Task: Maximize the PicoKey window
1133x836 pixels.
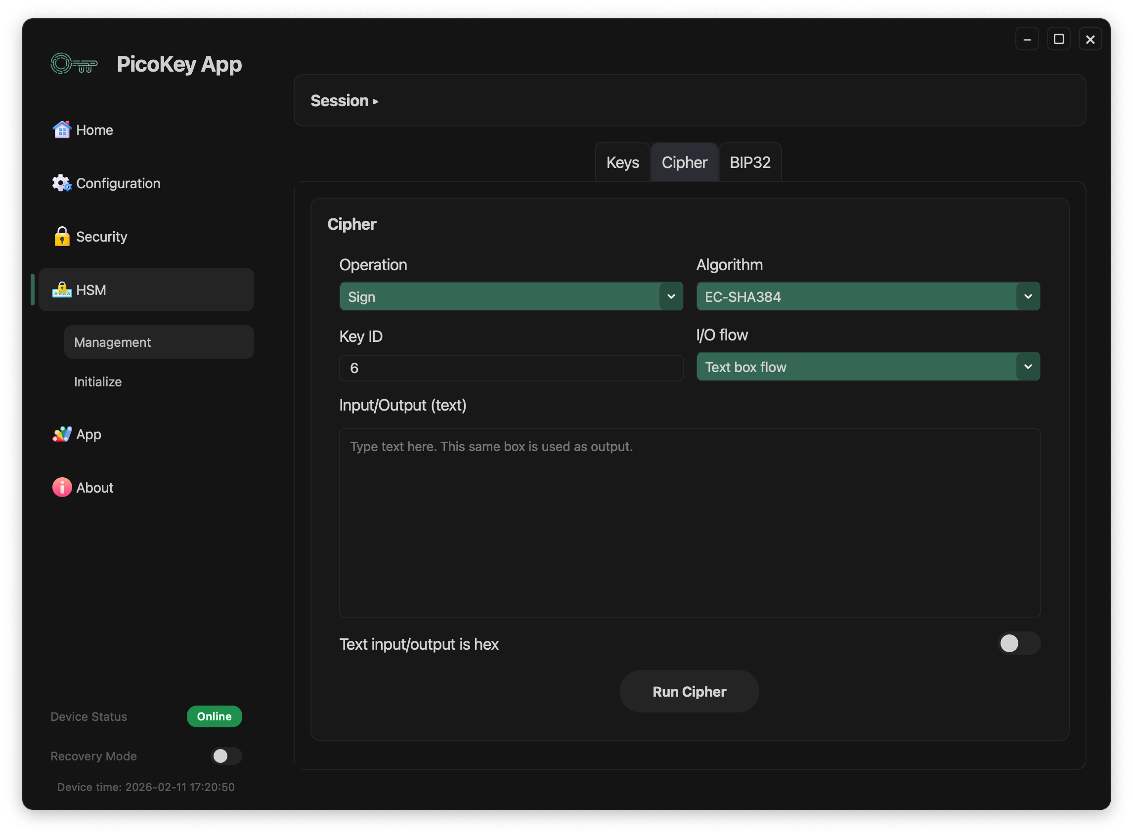Action: point(1058,39)
